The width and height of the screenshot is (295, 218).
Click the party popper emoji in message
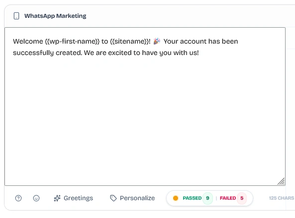point(157,41)
